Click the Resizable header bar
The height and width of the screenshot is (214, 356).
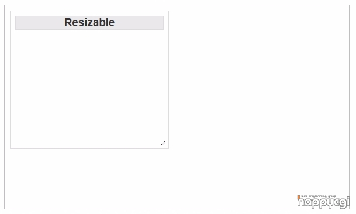tap(89, 23)
